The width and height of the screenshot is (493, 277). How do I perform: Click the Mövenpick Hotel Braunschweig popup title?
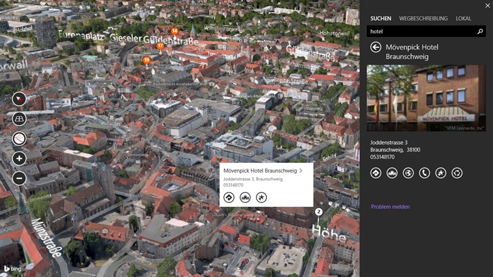point(260,171)
